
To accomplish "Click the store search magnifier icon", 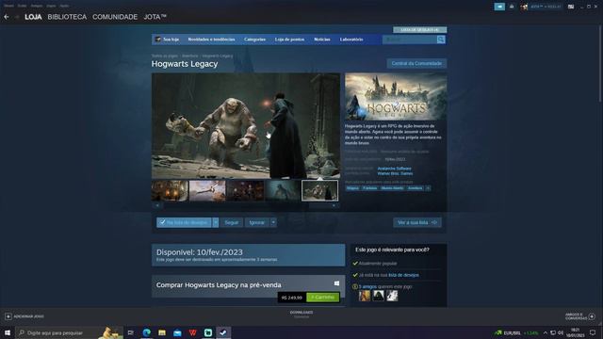I will tap(441, 40).
